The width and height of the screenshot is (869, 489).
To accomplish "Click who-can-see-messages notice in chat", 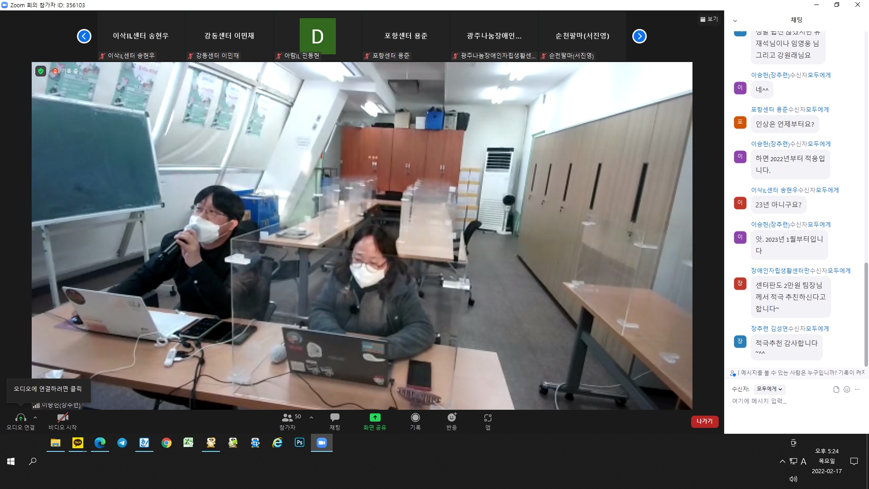I will coord(797,373).
